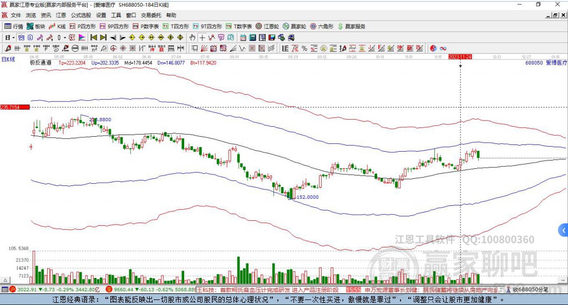Open the P数字表 tool
Screen dimensions: 568x305
pos(146,27)
